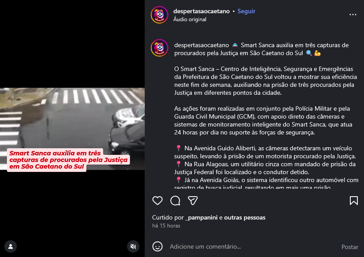Open the há 15 horas timestamp

(x=166, y=226)
